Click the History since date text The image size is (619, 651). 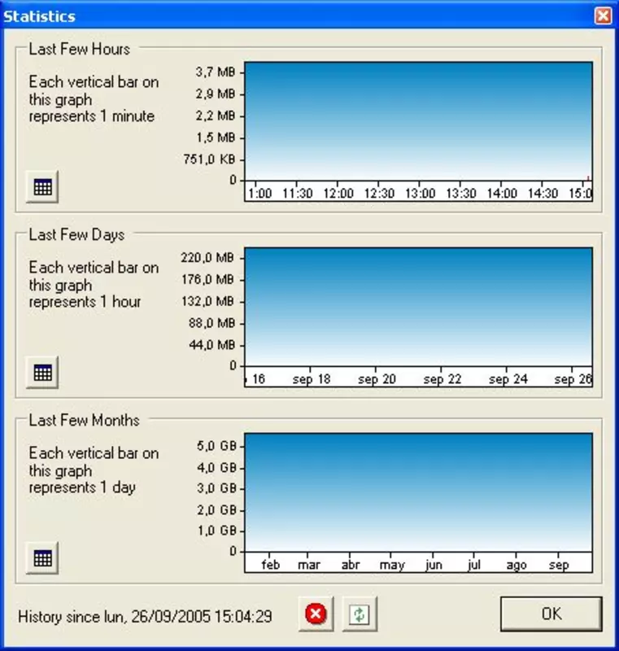145,617
